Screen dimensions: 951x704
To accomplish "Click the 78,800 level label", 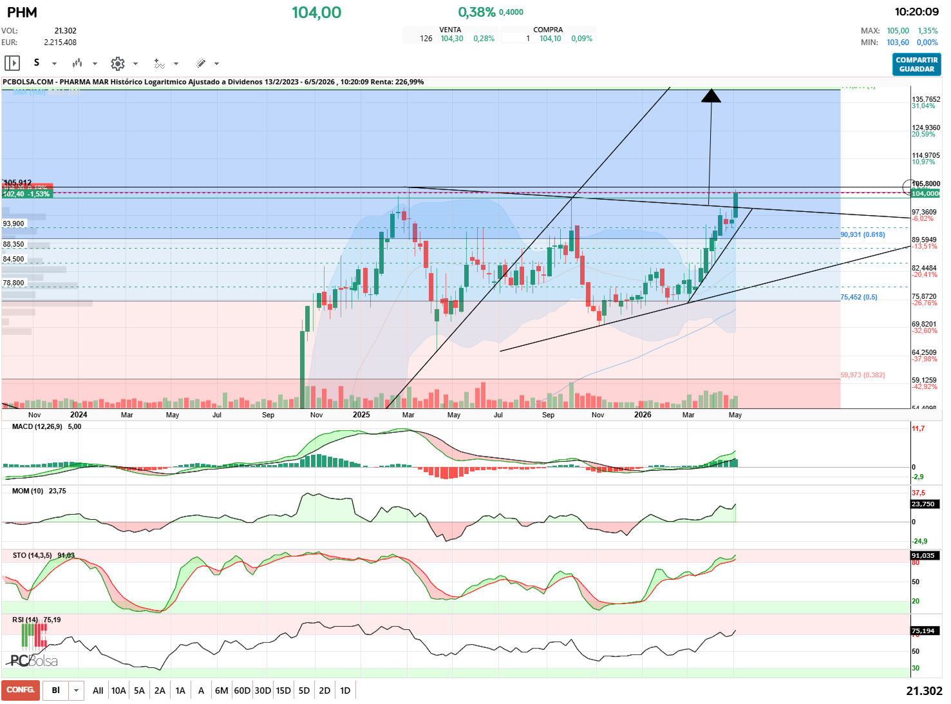I will coord(14,283).
